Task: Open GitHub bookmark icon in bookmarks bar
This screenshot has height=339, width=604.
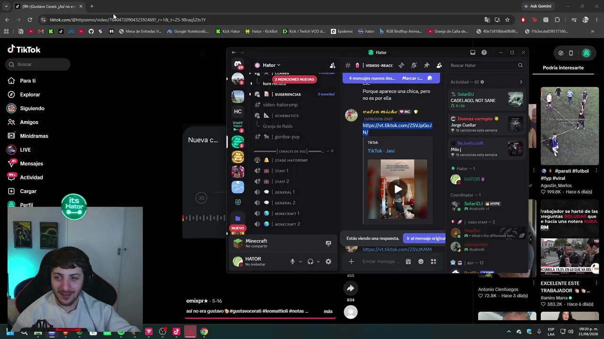Action: (91, 32)
